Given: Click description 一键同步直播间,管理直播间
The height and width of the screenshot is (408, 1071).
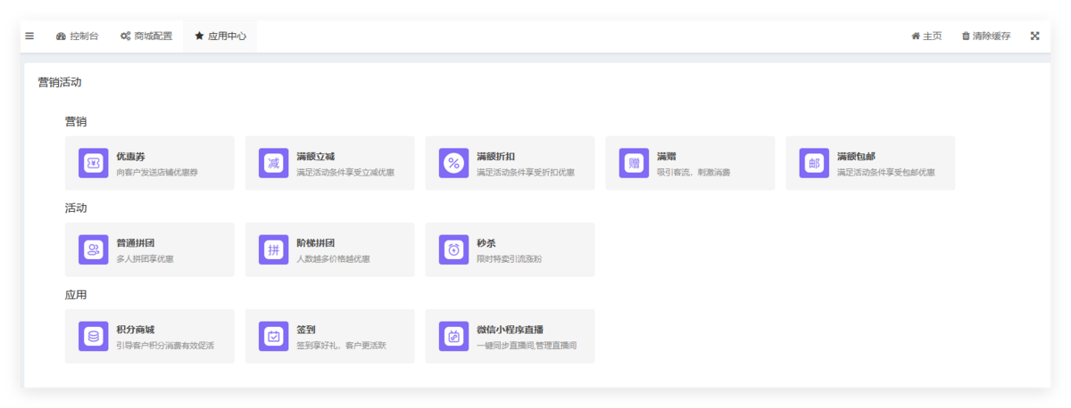Looking at the screenshot, I should (x=527, y=346).
